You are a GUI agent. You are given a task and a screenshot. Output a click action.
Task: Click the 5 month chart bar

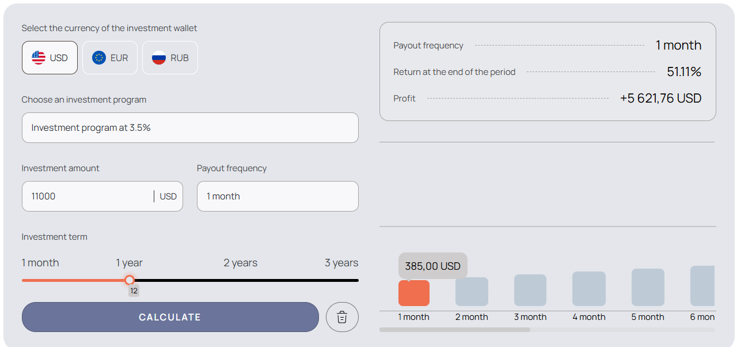(x=648, y=287)
